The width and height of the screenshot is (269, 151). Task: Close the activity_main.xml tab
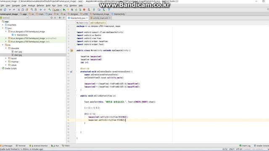point(110,18)
